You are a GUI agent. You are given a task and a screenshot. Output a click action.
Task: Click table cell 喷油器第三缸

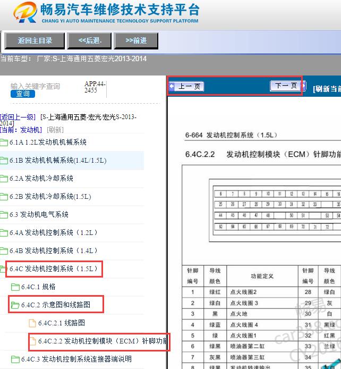point(262,357)
